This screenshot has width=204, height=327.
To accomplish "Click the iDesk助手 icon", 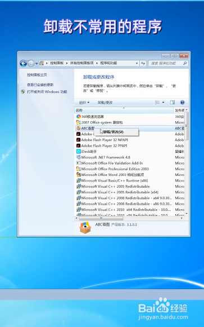I will pos(79,152).
